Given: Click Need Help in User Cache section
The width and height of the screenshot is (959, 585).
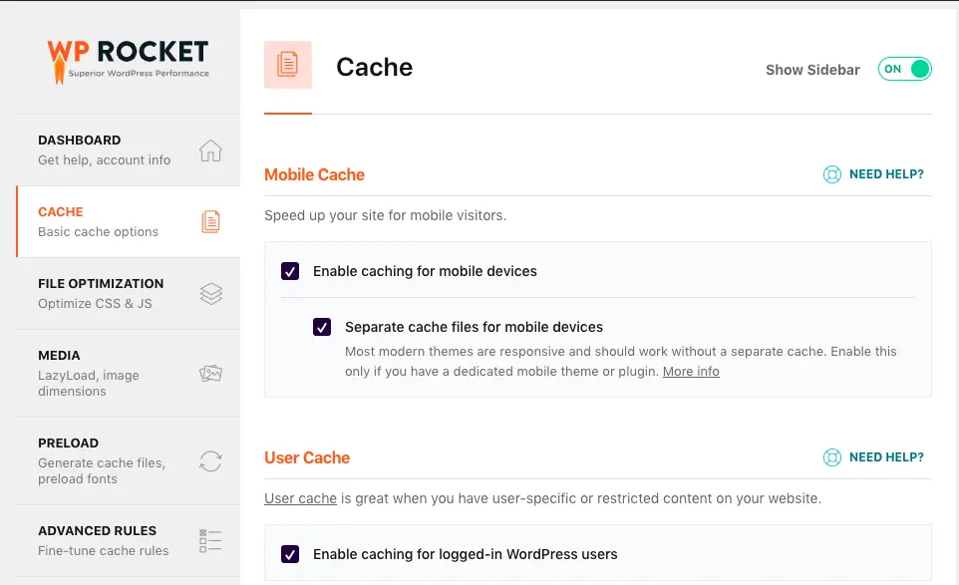Looking at the screenshot, I should 885,457.
